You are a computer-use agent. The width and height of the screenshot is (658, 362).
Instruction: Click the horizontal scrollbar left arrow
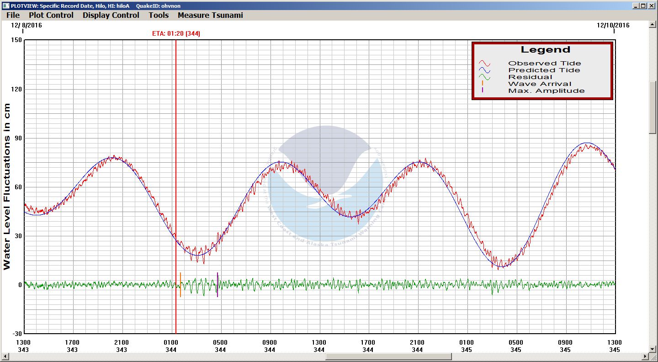tap(5, 357)
